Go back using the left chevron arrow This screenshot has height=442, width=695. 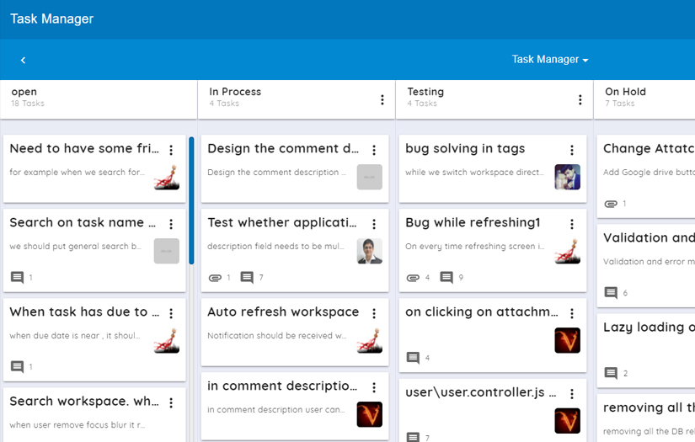[23, 60]
